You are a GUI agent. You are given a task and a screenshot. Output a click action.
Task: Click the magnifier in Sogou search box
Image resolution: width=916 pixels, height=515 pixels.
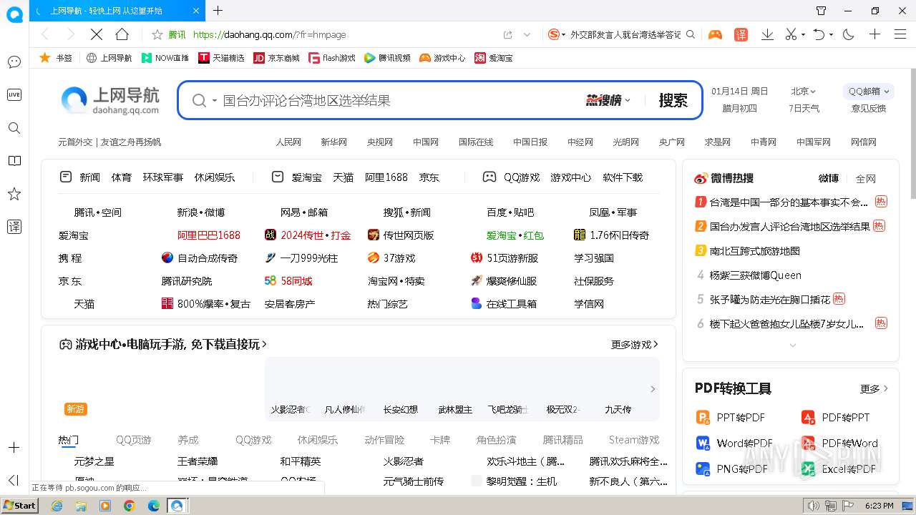[690, 34]
